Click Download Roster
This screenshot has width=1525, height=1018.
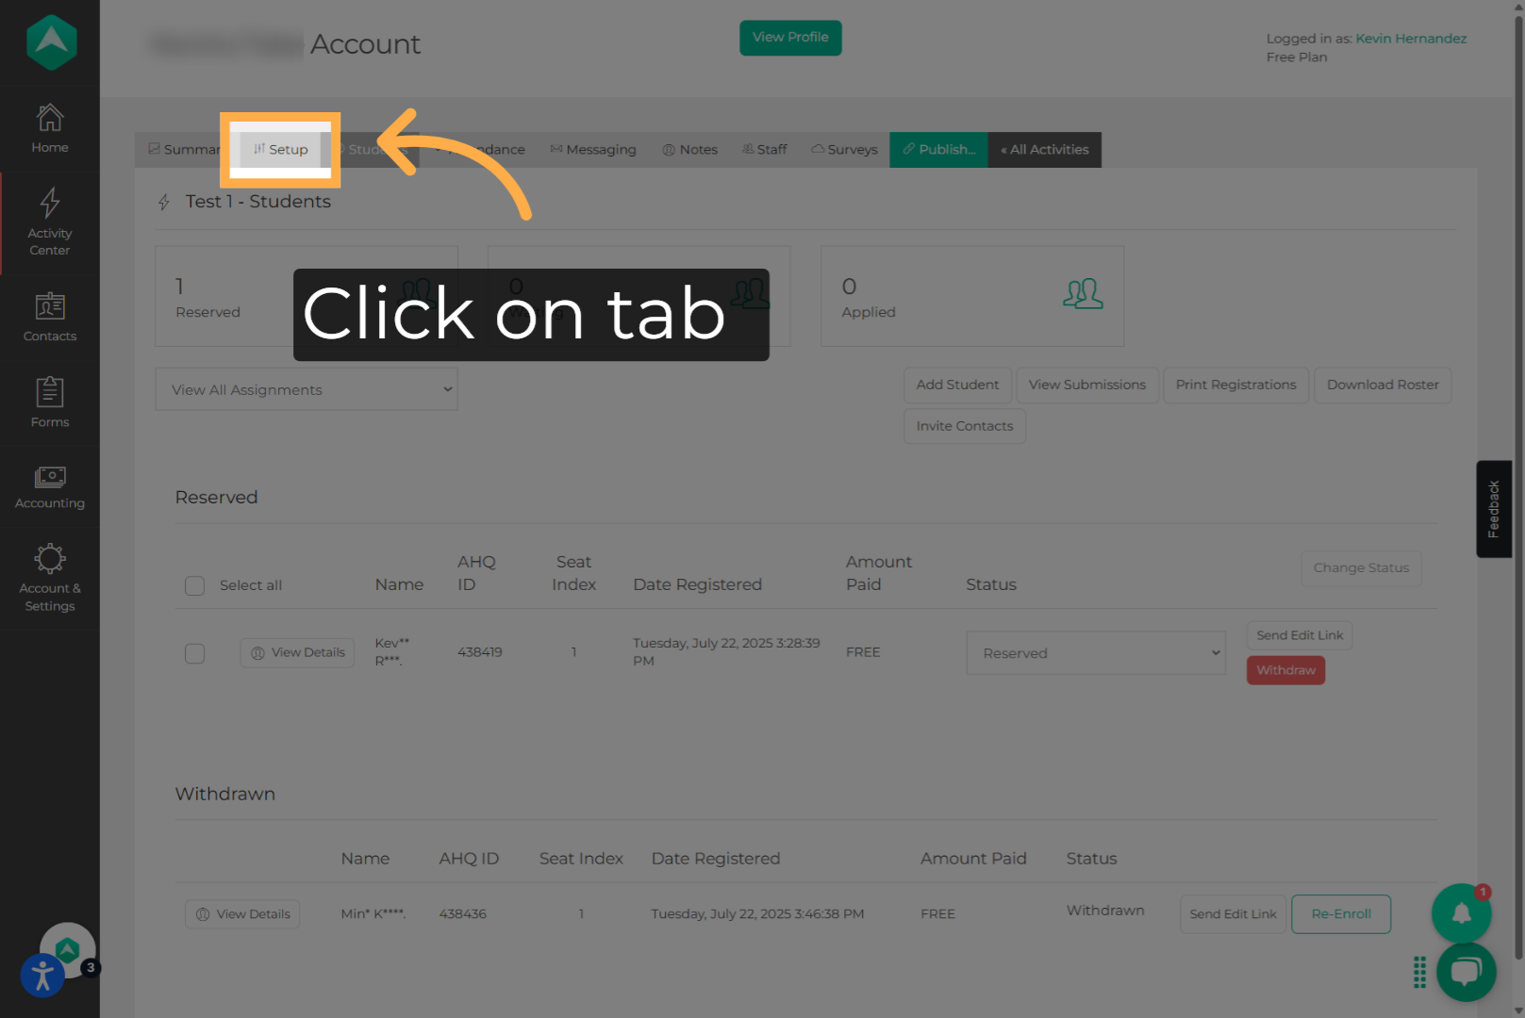[1383, 385]
